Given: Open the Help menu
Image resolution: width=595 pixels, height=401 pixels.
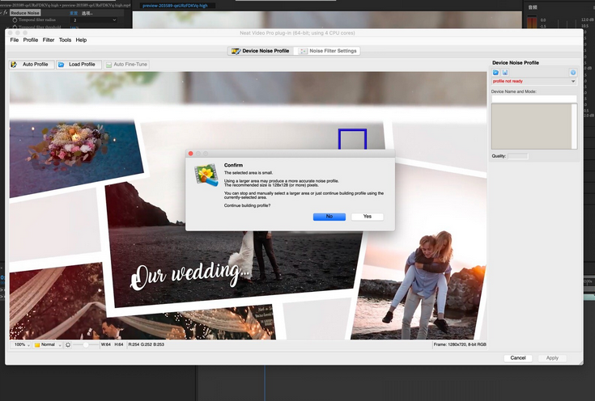Looking at the screenshot, I should 81,40.
